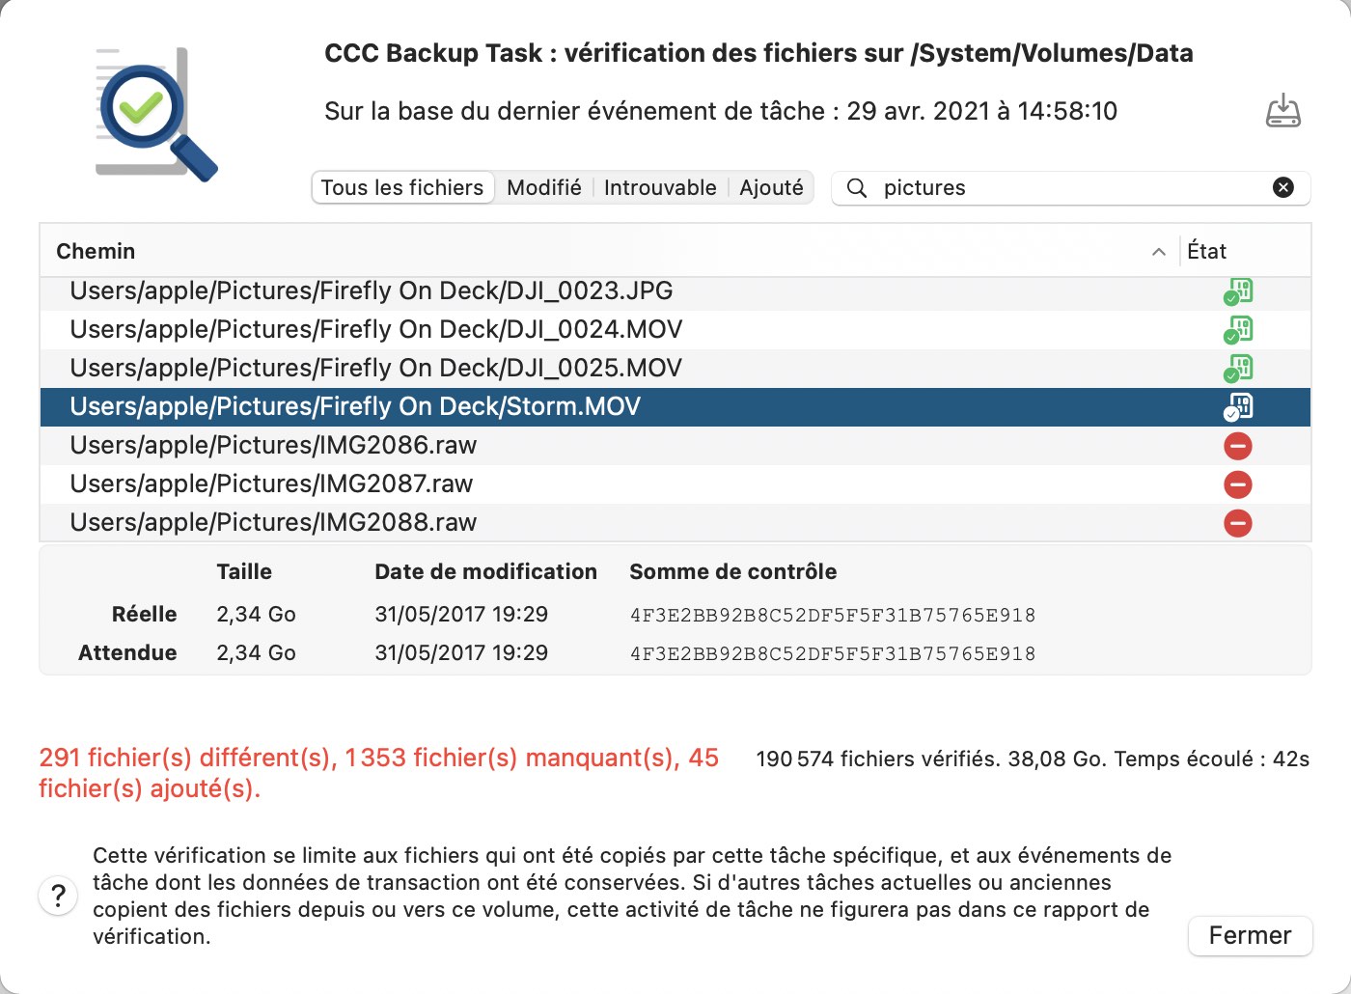Screen dimensions: 1351x994
Task: Close the dialog with Fermer
Action: tap(1250, 935)
